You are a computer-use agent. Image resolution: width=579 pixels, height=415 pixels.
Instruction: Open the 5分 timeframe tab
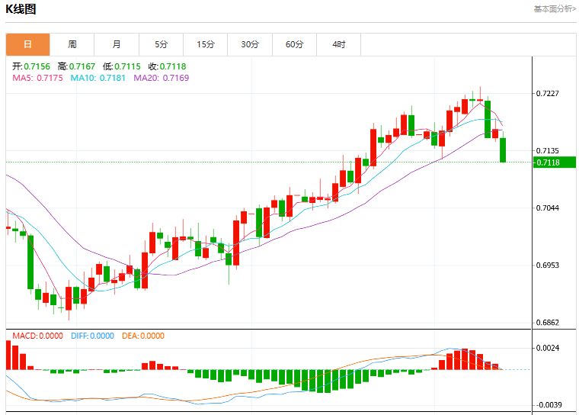click(161, 45)
